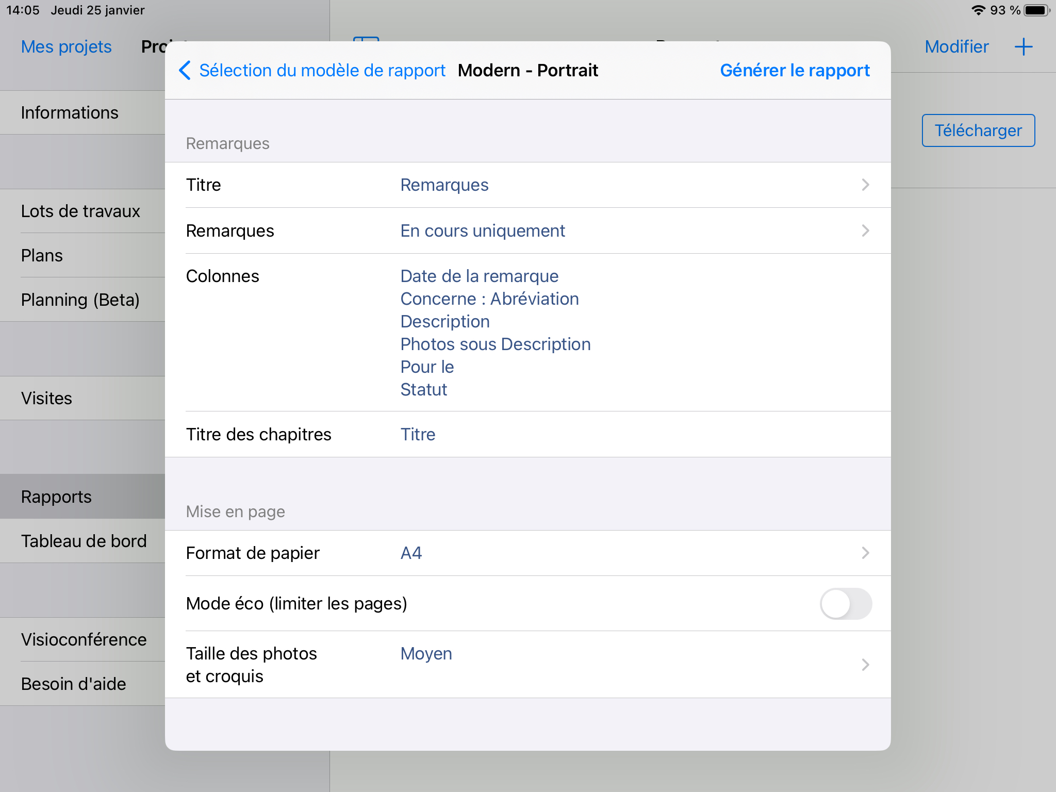Expand Taille des photos et croquis chevron
This screenshot has height=792, width=1056.
pos(865,665)
